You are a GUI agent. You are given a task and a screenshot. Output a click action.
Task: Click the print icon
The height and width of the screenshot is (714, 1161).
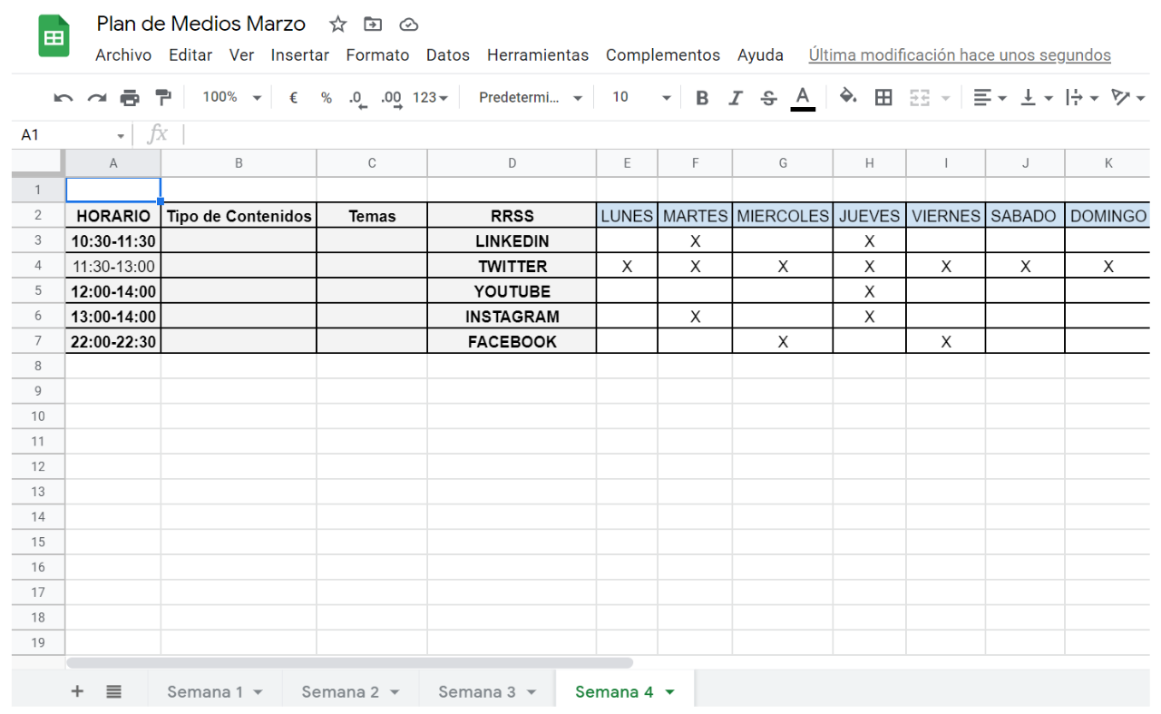click(x=130, y=98)
